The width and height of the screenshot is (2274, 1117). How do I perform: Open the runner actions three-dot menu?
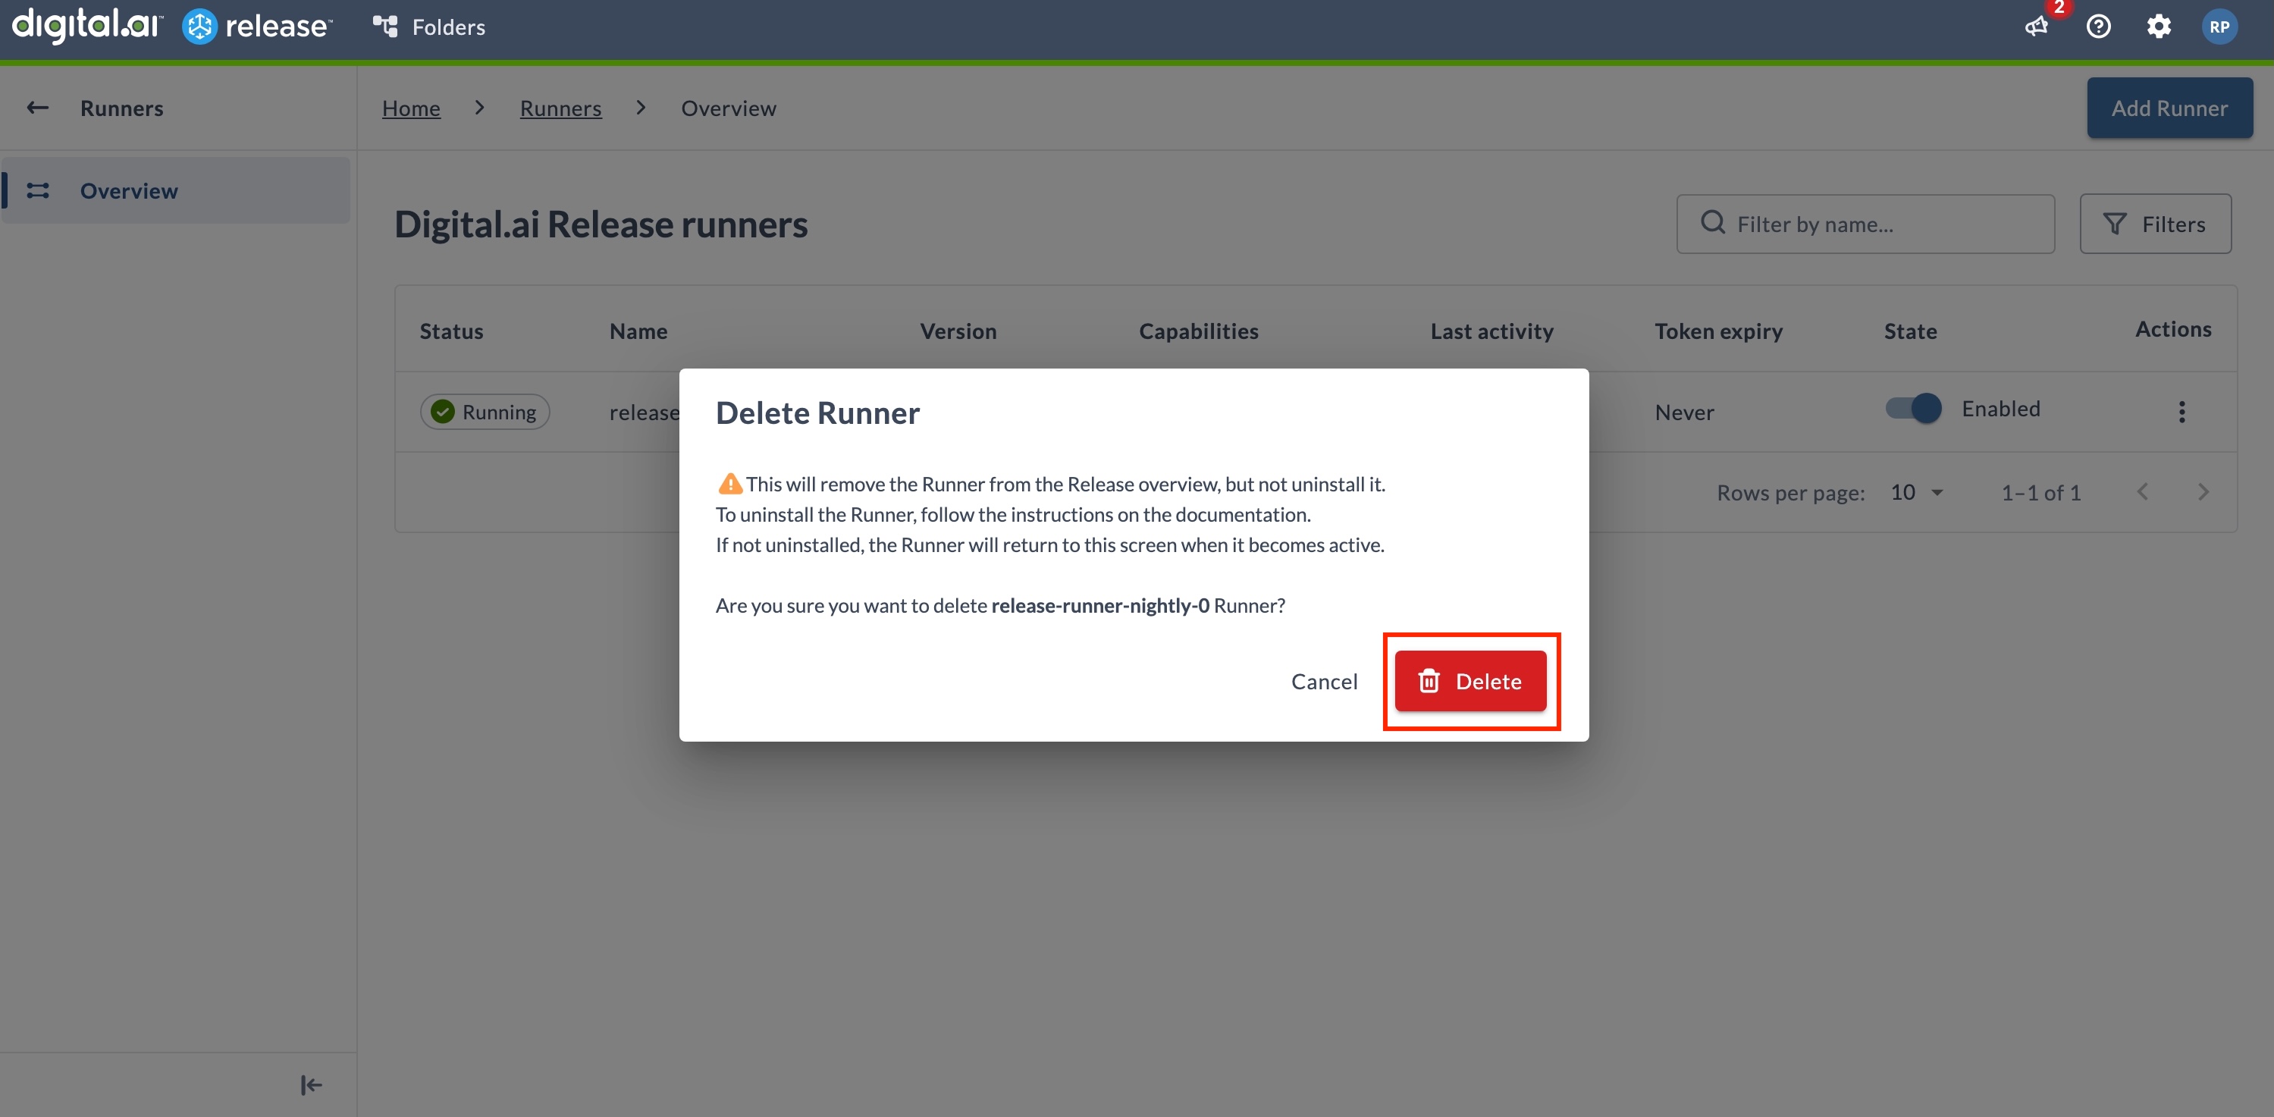tap(2181, 412)
